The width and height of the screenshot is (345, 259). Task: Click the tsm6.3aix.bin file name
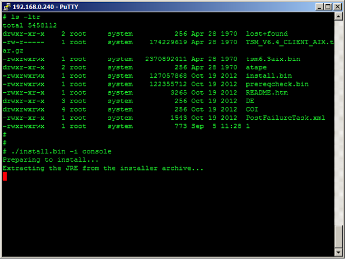click(x=273, y=59)
